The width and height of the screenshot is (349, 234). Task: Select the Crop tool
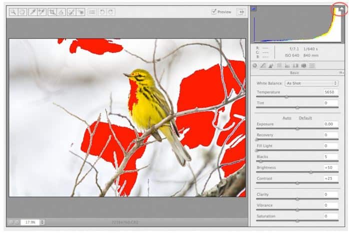click(52, 12)
